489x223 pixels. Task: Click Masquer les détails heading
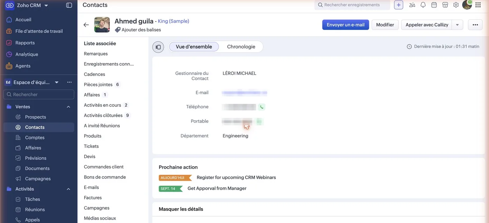pyautogui.click(x=181, y=209)
